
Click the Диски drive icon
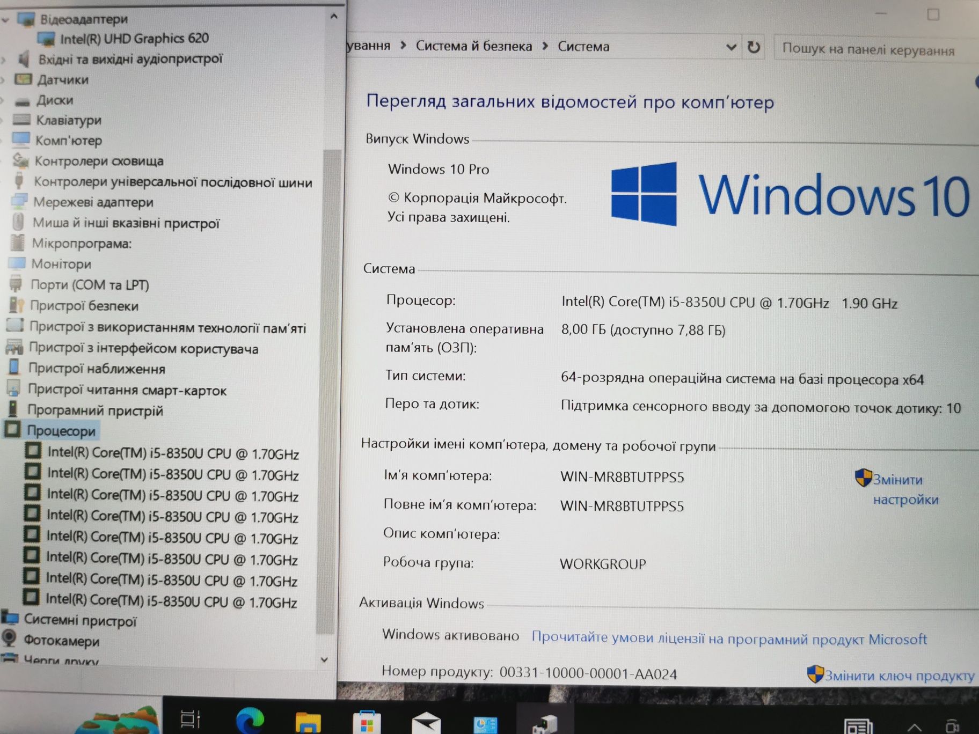(23, 101)
